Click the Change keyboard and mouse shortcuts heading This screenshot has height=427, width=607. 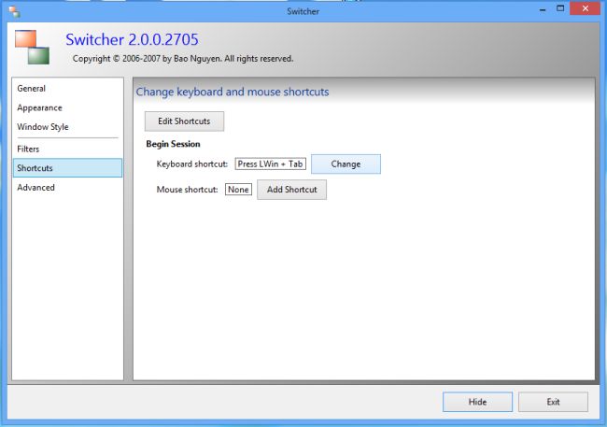(x=233, y=92)
